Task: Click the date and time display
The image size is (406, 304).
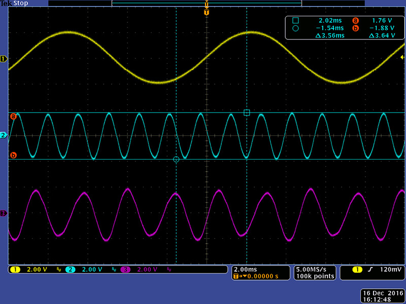Action: [x=382, y=296]
